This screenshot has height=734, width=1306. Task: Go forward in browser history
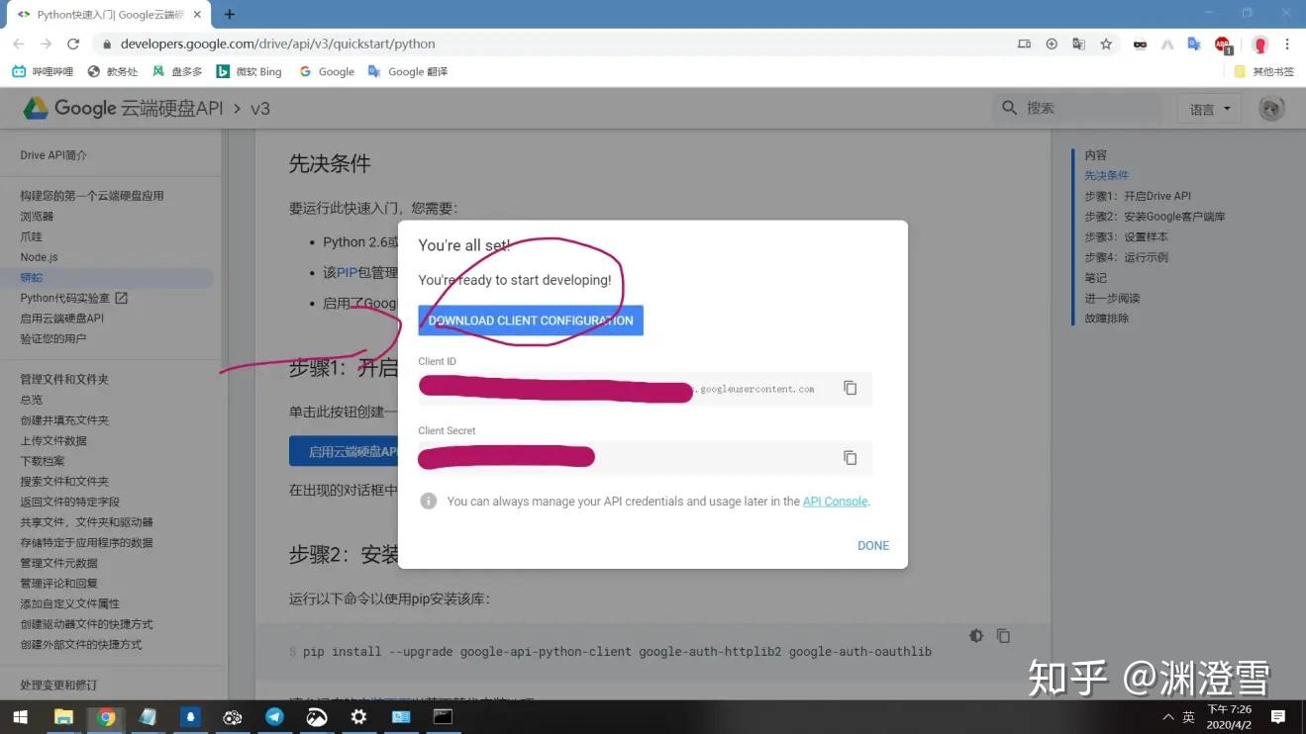[x=46, y=44]
